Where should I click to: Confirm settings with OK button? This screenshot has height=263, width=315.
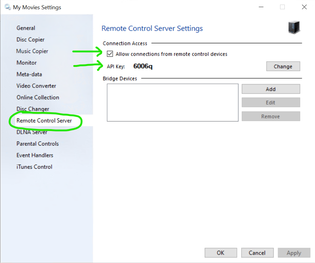click(220, 253)
